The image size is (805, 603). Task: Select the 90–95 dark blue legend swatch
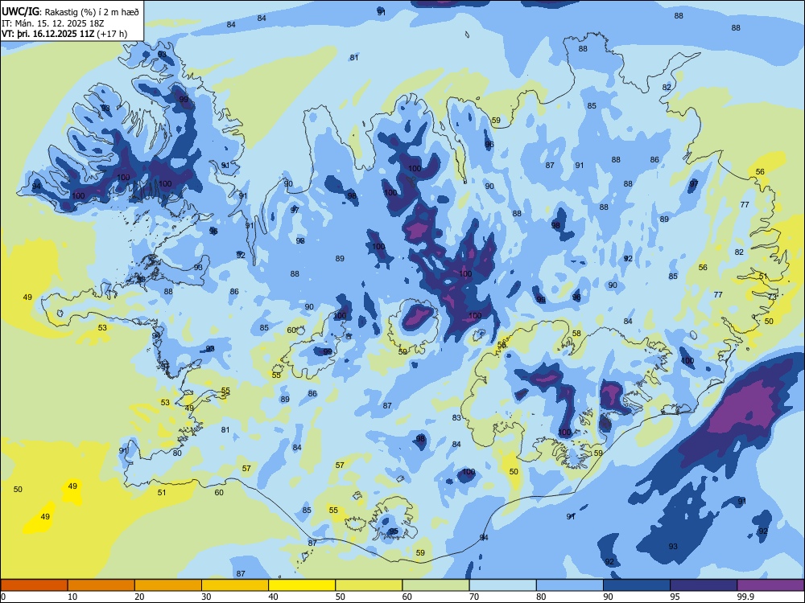point(637,585)
